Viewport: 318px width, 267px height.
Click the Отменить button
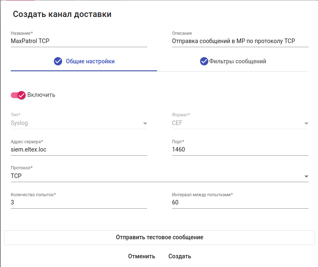(141, 256)
